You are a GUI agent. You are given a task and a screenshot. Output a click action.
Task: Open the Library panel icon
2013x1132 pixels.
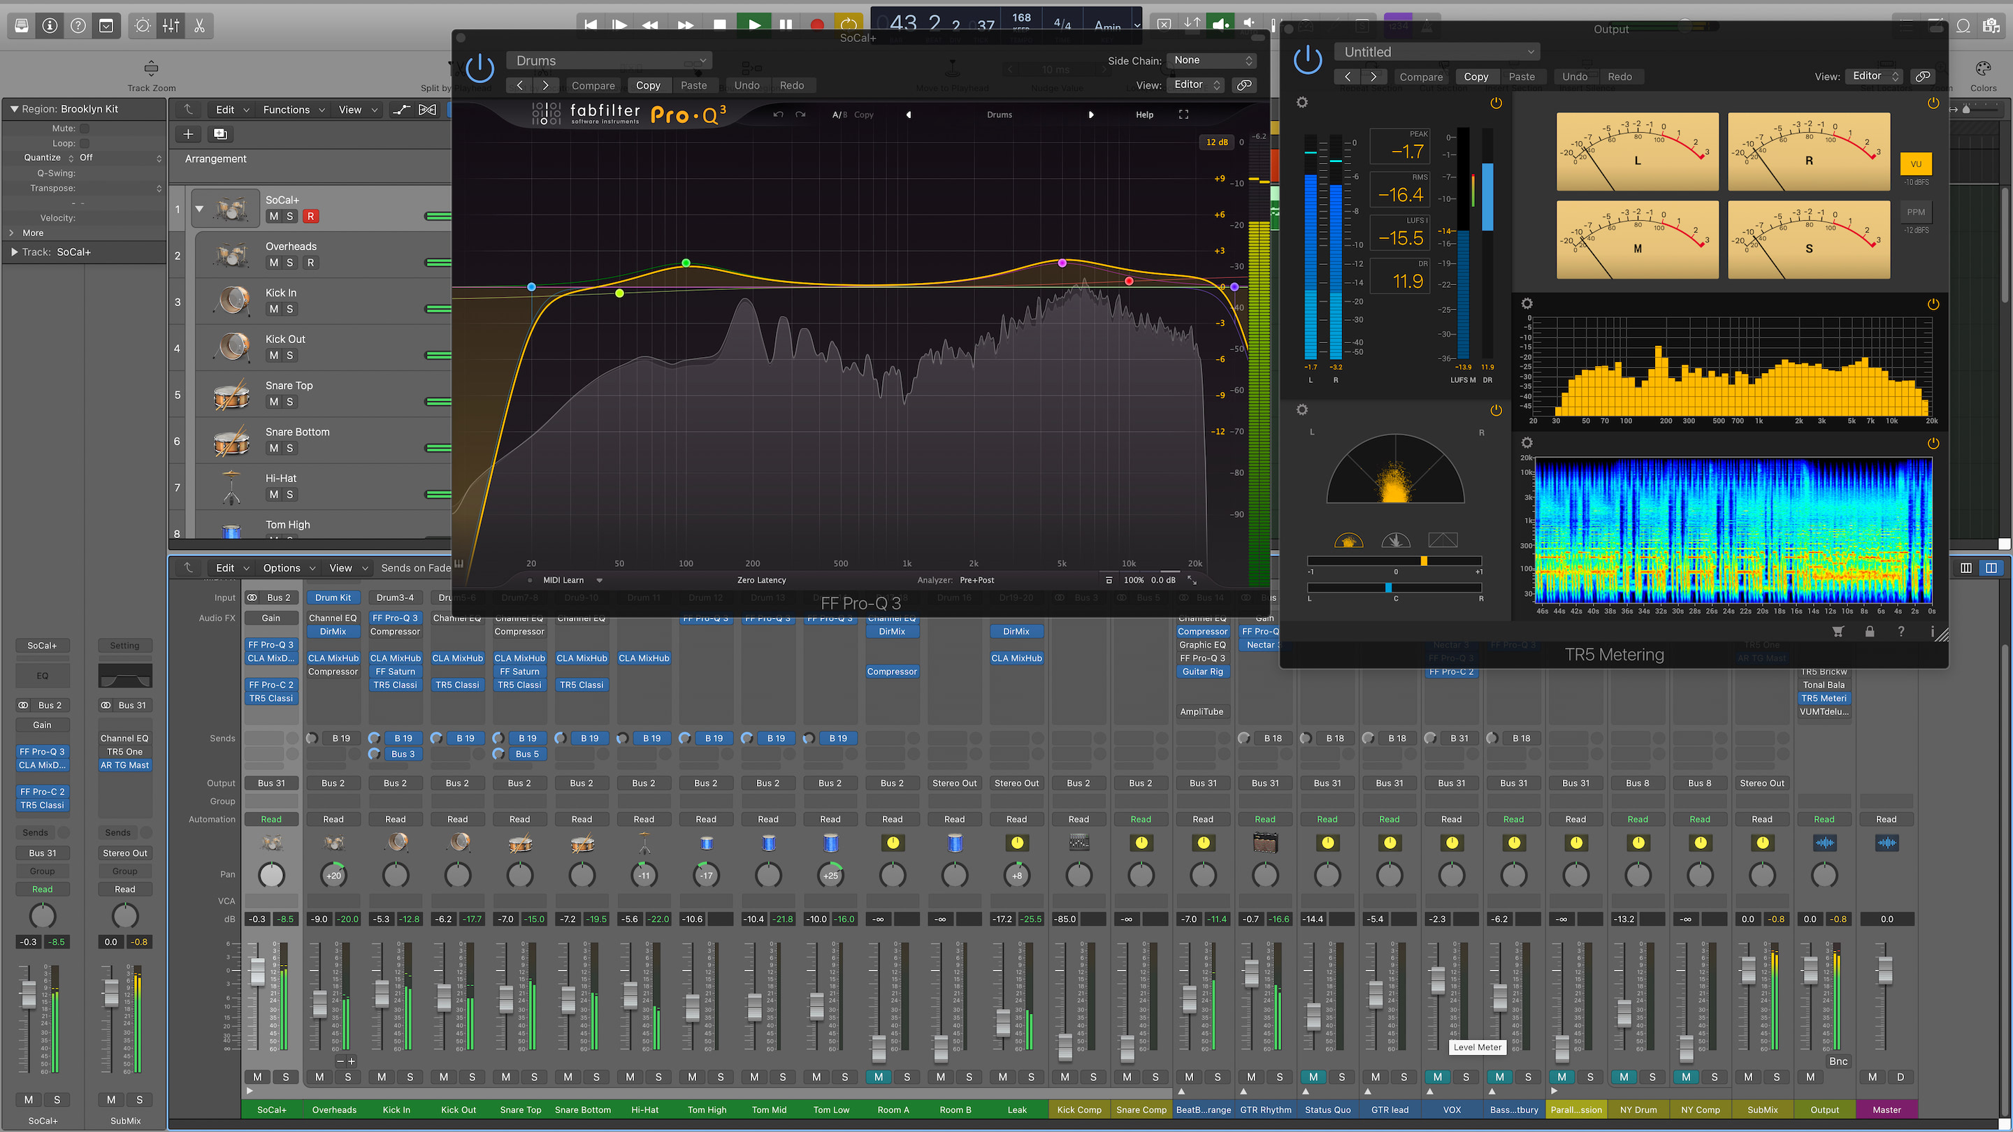22,26
